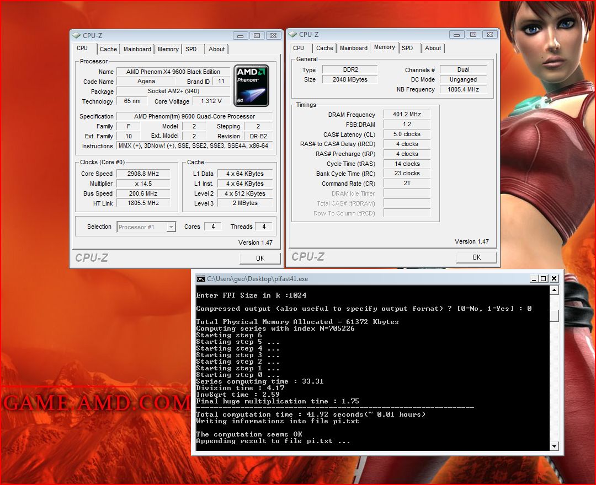
Task: Maximize the pifast41.exe console window
Action: [544, 279]
